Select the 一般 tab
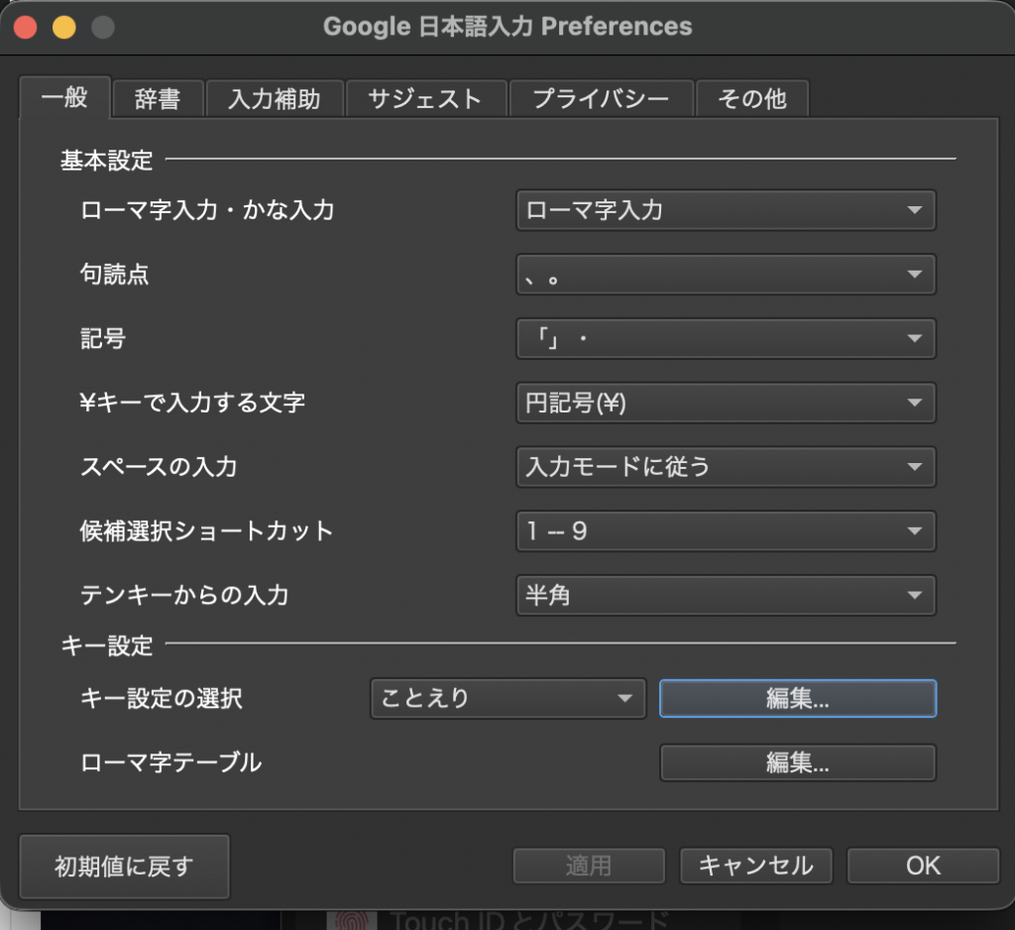1015x930 pixels. point(64,98)
